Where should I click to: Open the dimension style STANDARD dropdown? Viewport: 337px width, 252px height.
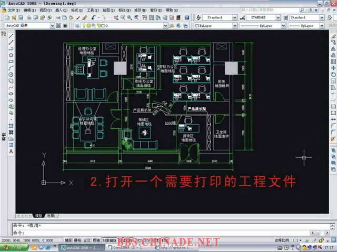[x=278, y=17]
